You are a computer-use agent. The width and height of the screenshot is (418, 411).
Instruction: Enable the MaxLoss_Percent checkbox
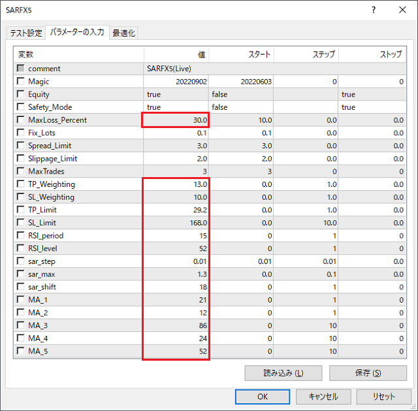coord(20,120)
